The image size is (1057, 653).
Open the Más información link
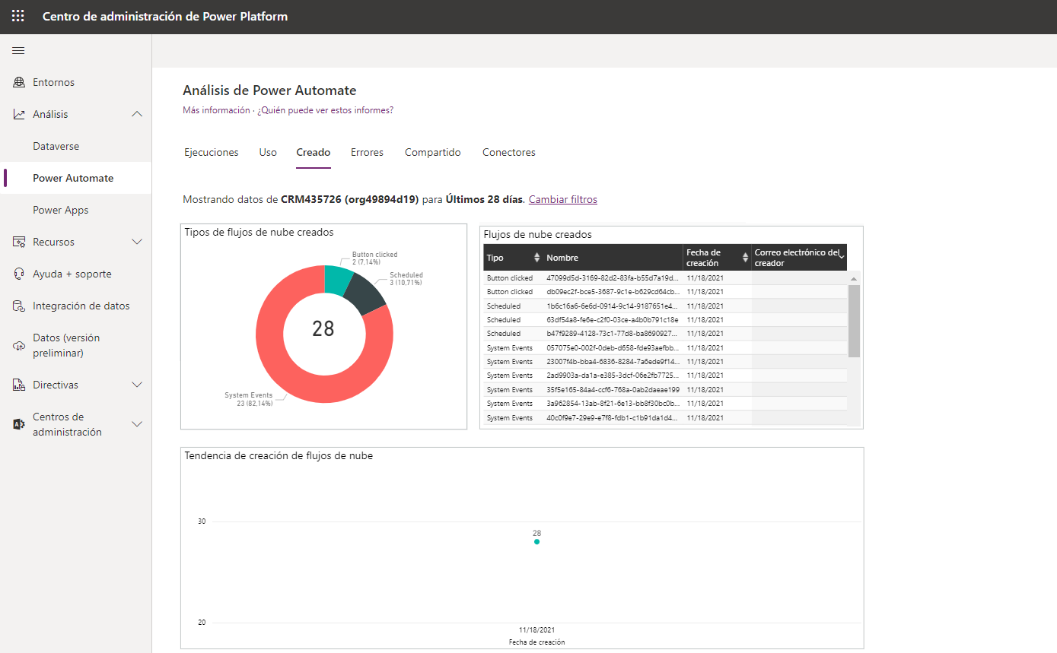coord(216,110)
